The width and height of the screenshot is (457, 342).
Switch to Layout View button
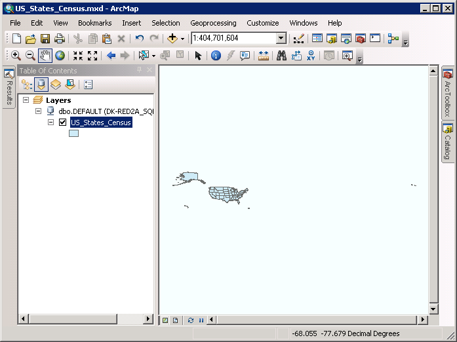(x=176, y=320)
